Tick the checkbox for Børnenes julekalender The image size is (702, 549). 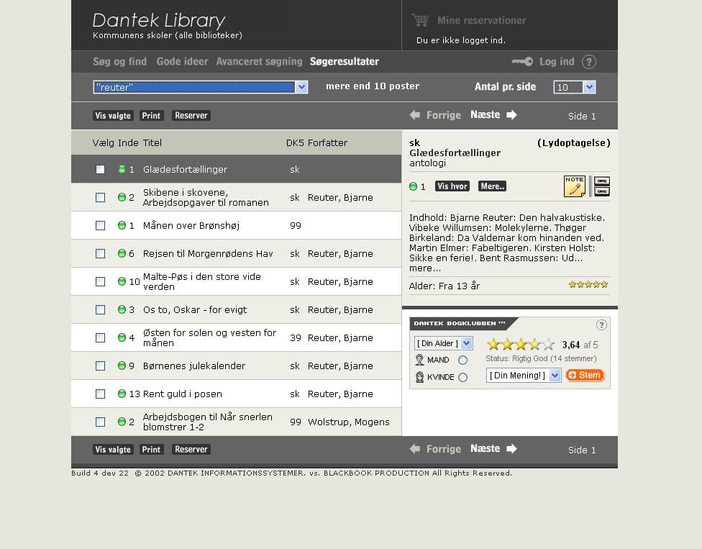coord(100,366)
